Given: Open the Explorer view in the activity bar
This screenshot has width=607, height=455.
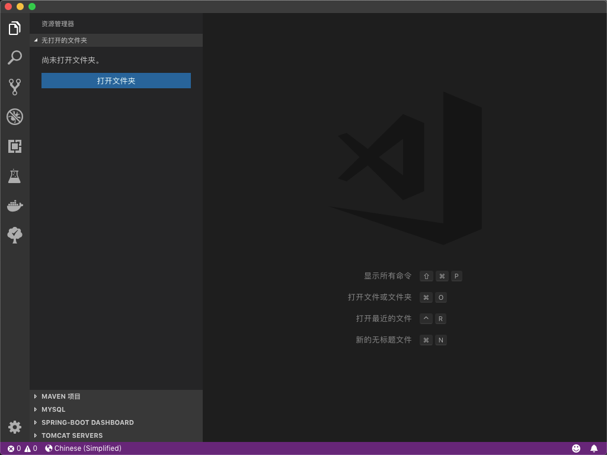Looking at the screenshot, I should coord(14,28).
